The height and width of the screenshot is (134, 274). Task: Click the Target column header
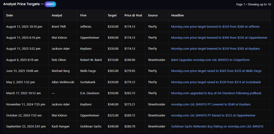[112, 15]
